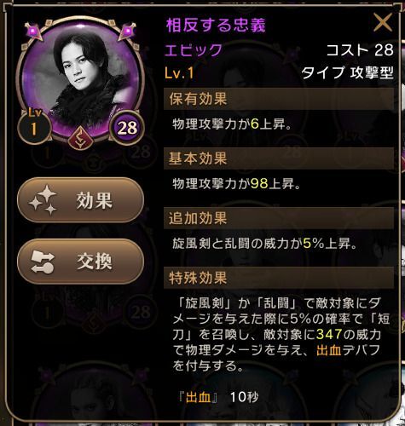The height and width of the screenshot is (426, 405).
Task: Click the top-left purple gem ornament
Action: [34, 31]
